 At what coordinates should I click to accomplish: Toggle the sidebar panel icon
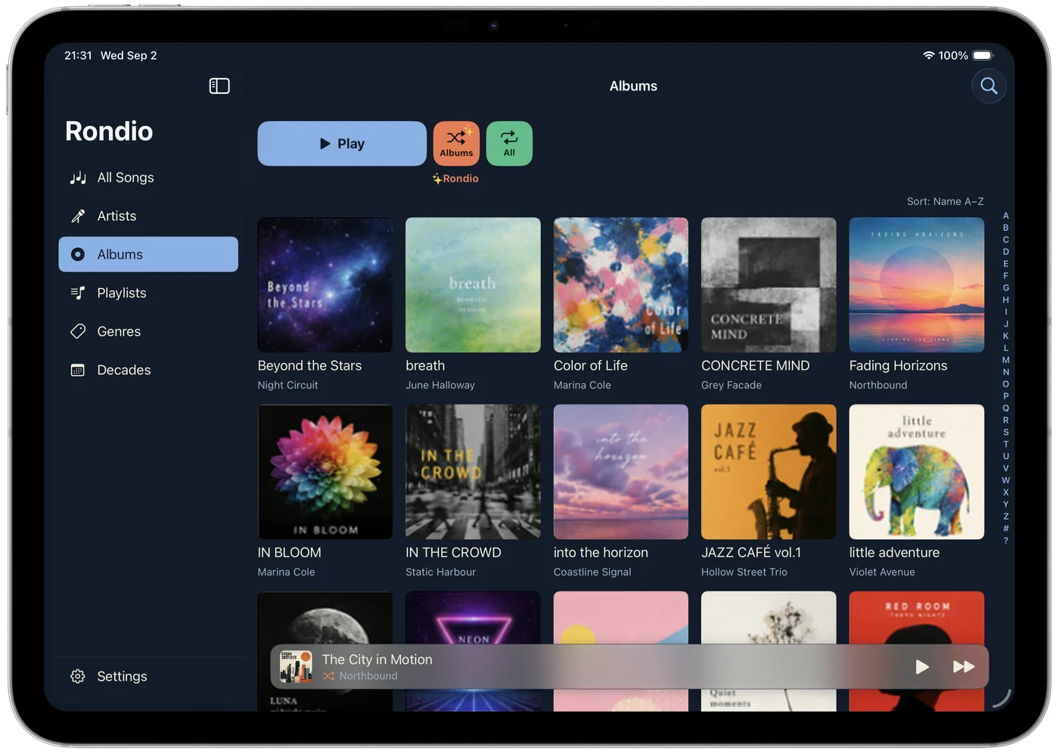pyautogui.click(x=219, y=86)
